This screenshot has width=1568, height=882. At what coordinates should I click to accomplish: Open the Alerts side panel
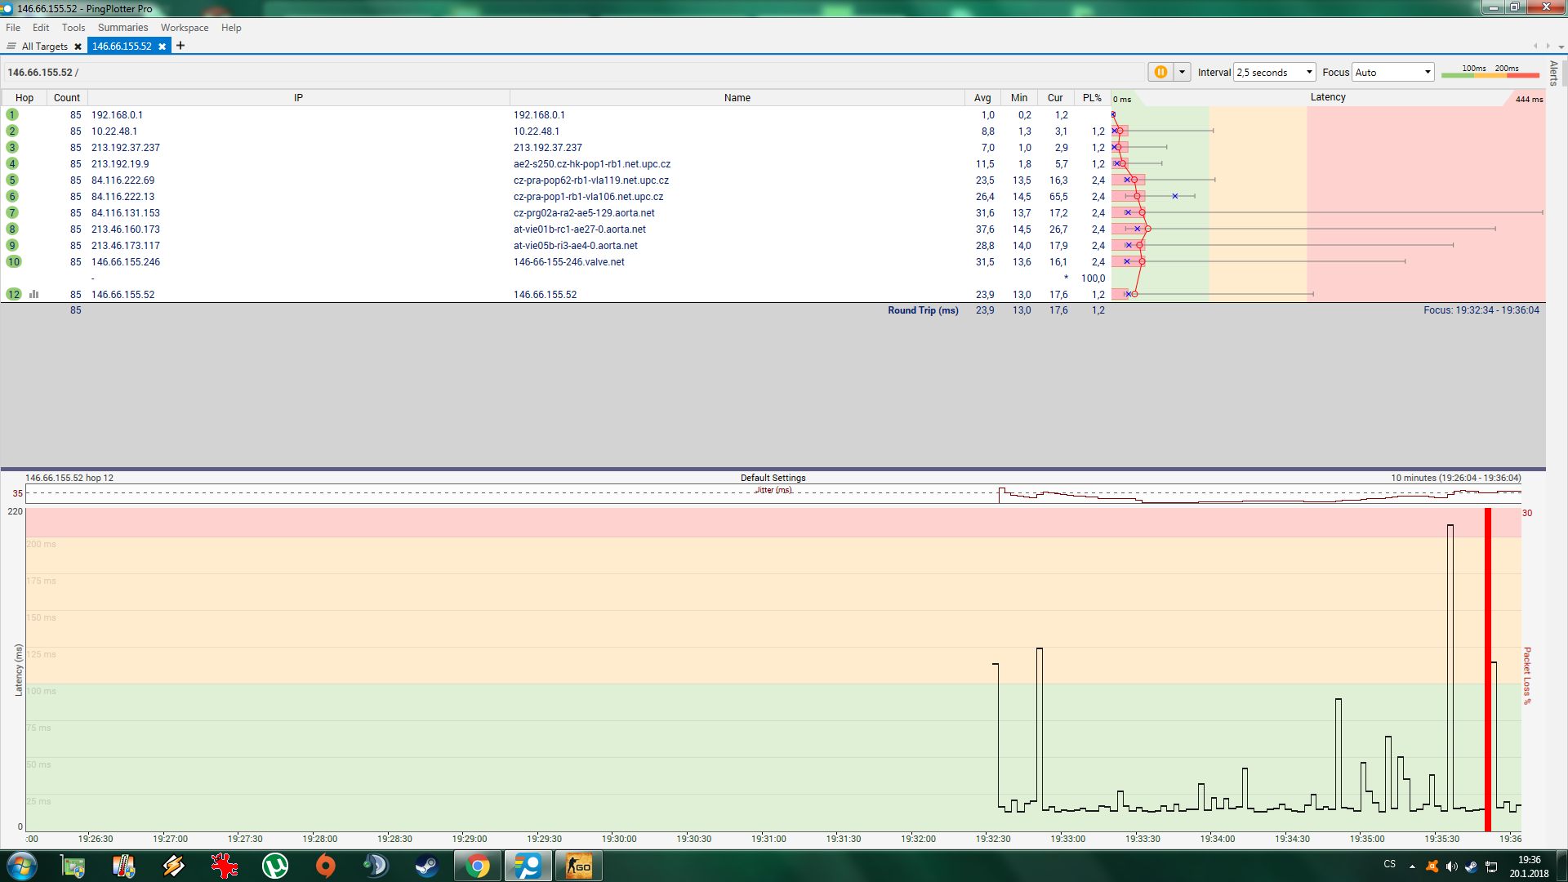(1554, 73)
